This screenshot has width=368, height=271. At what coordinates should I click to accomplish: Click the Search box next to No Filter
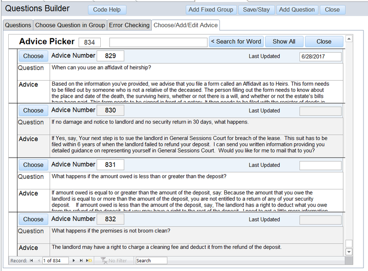coord(151,260)
